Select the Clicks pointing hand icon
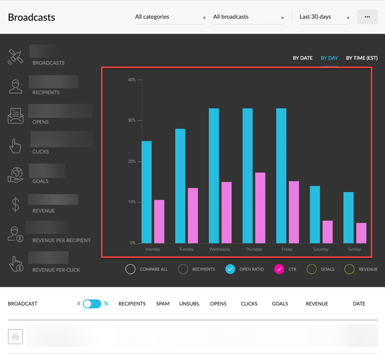 pos(15,146)
